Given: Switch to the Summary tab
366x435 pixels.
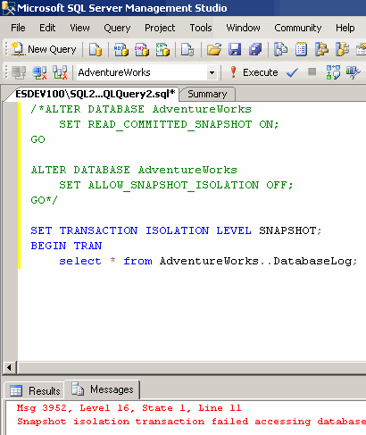Looking at the screenshot, I should pyautogui.click(x=207, y=94).
